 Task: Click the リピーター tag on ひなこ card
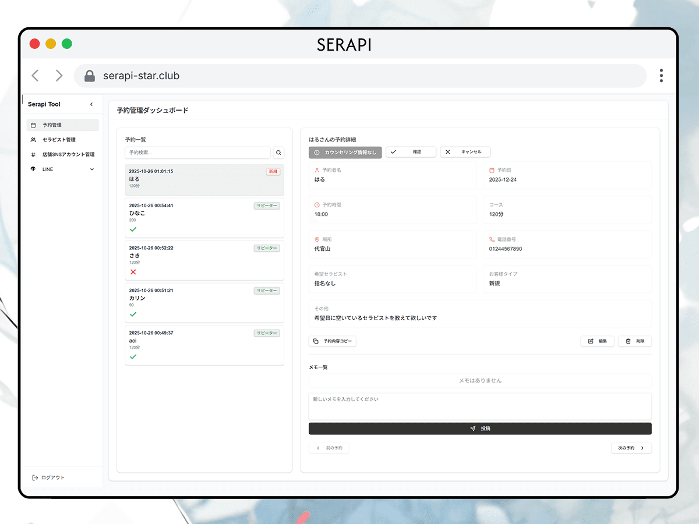[267, 206]
